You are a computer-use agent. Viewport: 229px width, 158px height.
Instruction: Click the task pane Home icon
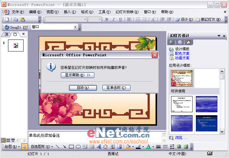(x=189, y=42)
